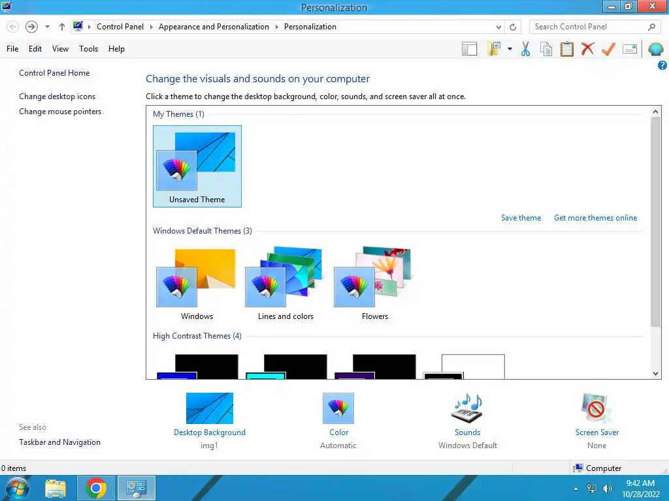
Task: Open Google Chrome from the taskbar
Action: (x=96, y=488)
